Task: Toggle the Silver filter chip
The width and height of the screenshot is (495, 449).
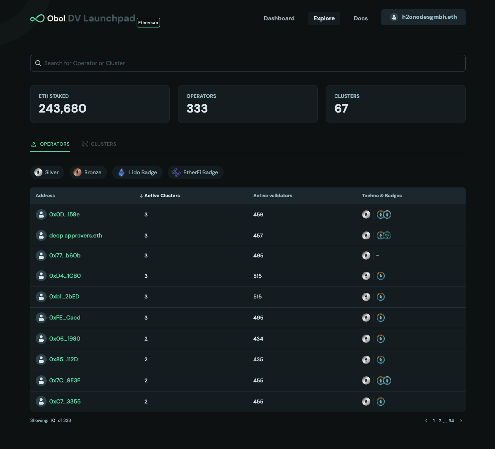Action: [47, 172]
